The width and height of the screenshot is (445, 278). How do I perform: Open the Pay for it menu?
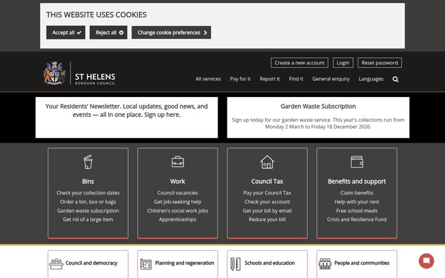click(x=240, y=79)
